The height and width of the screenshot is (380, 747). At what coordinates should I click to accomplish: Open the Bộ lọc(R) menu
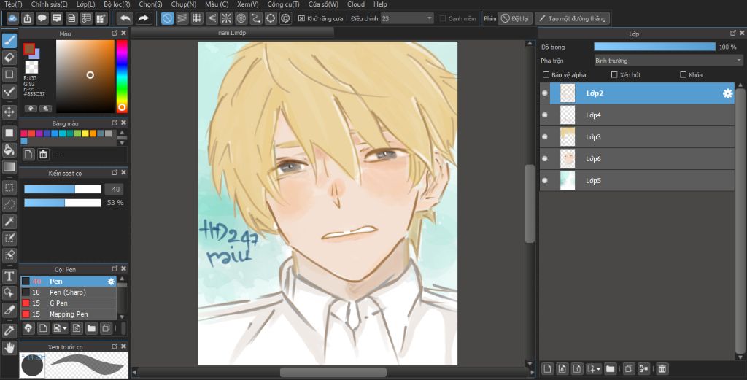tap(117, 4)
